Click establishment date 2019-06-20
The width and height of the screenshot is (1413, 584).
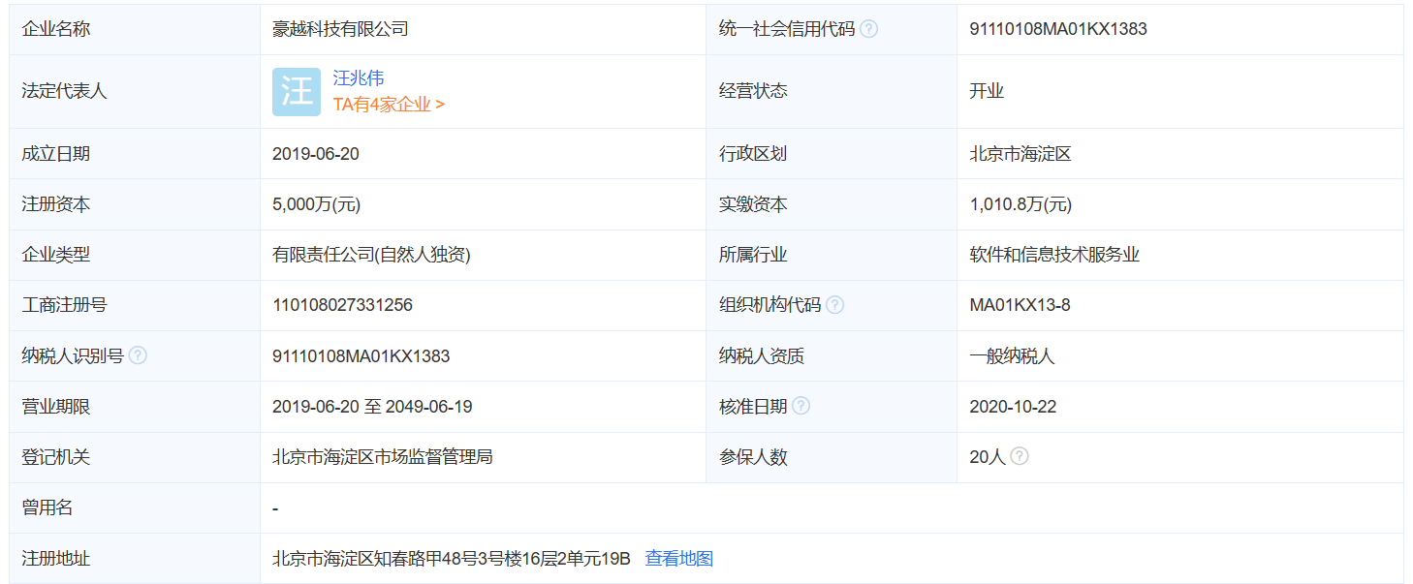click(316, 154)
